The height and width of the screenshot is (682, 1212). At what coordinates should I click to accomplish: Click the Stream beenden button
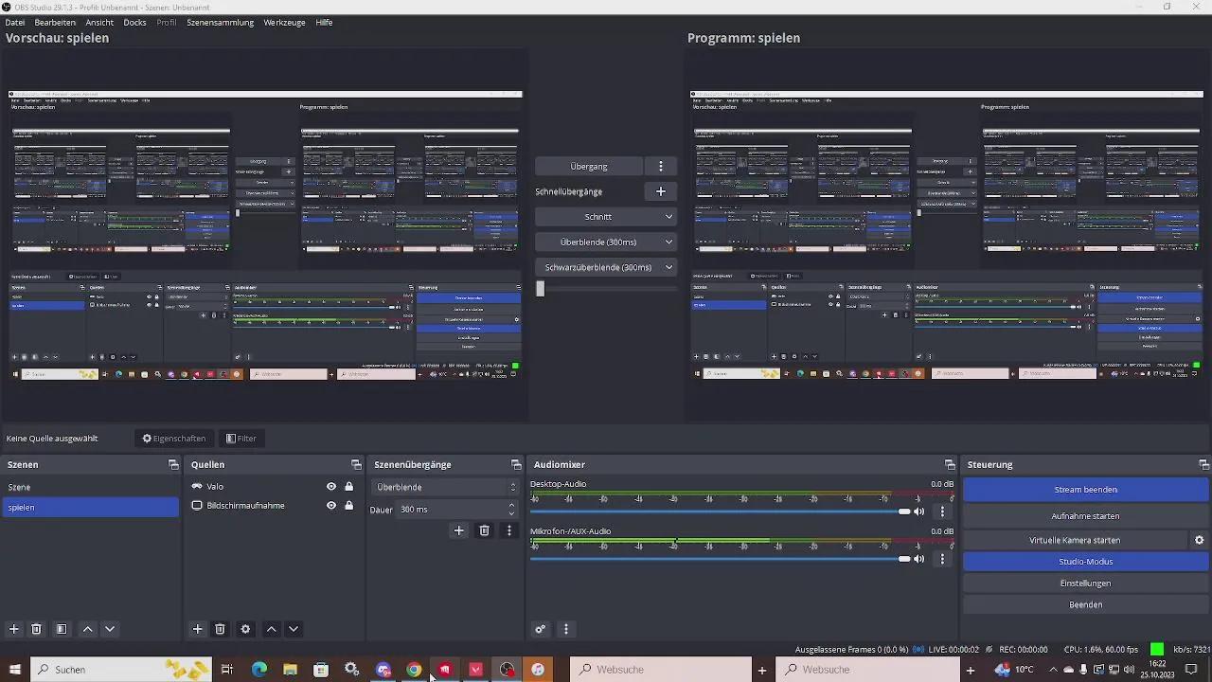coord(1085,490)
